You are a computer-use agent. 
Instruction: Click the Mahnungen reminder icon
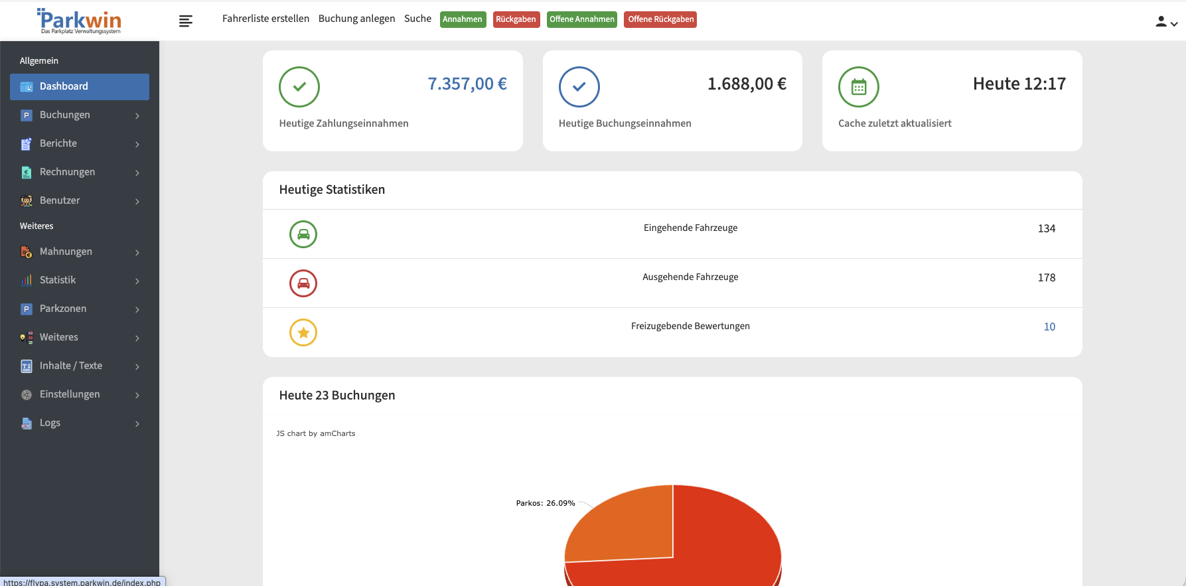tap(27, 252)
